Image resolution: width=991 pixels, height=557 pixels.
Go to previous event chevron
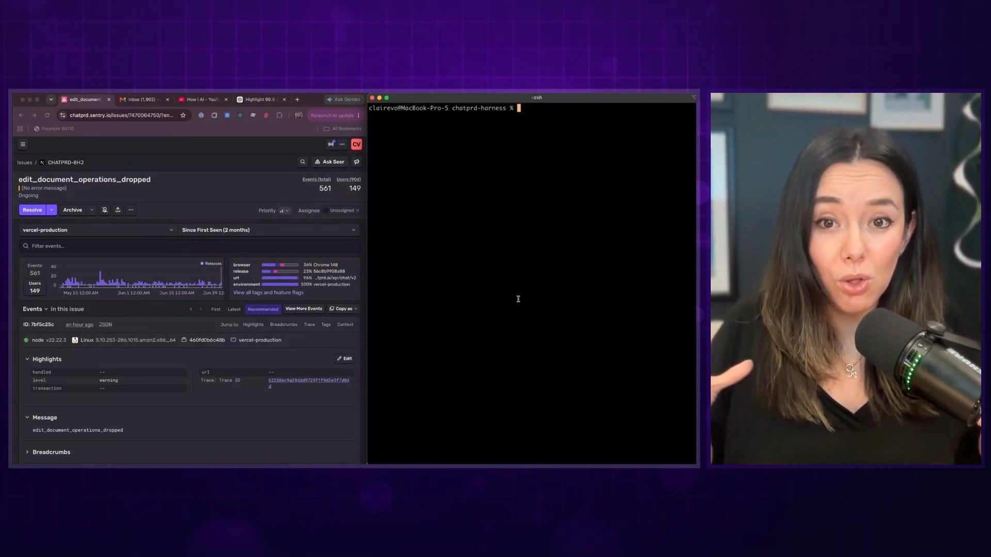[191, 309]
